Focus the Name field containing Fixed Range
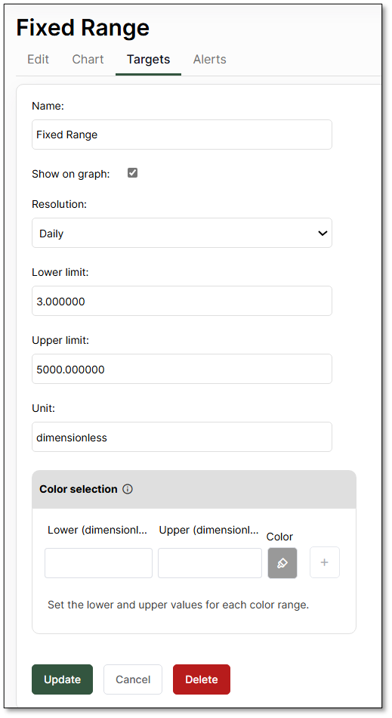Viewport: 392px width, 718px height. tap(181, 135)
